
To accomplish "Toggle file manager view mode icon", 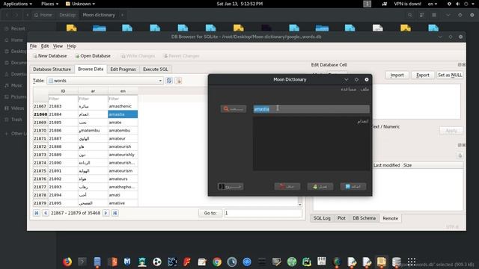I will [422, 15].
